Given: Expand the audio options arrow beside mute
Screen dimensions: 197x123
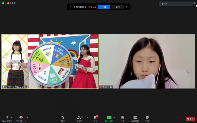Looking at the screenshot, I should coord(12,117).
